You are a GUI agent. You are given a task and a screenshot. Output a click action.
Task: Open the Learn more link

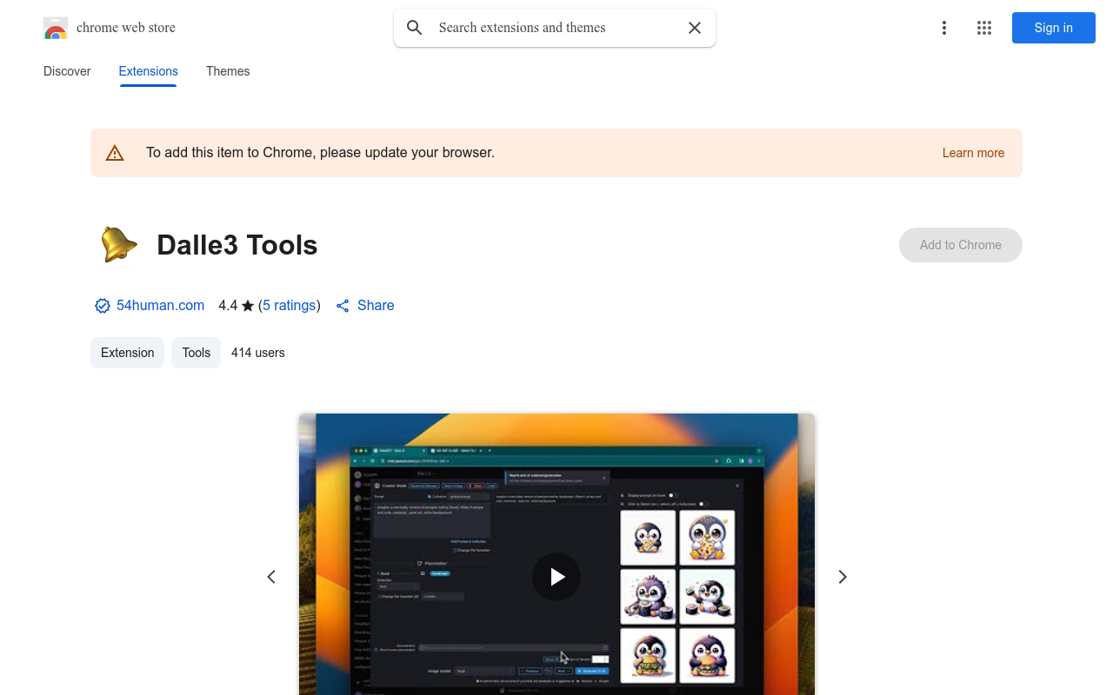[x=973, y=153]
